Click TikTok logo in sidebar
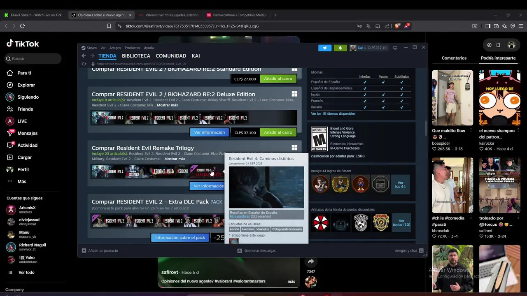Image resolution: width=527 pixels, height=296 pixels. pyautogui.click(x=23, y=44)
